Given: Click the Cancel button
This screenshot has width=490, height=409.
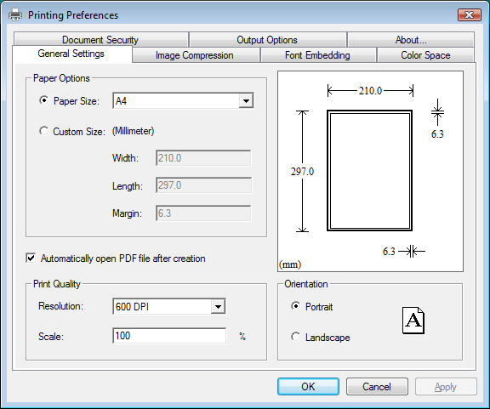Looking at the screenshot, I should tap(377, 387).
